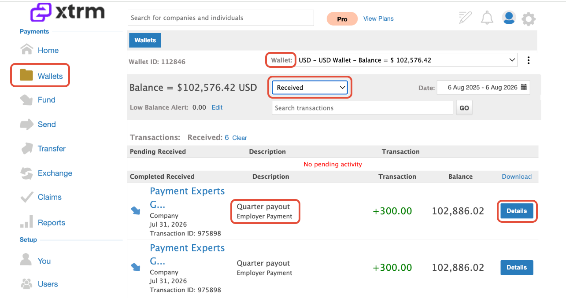Click the Send arrow icon
This screenshot has width=566, height=298.
27,124
